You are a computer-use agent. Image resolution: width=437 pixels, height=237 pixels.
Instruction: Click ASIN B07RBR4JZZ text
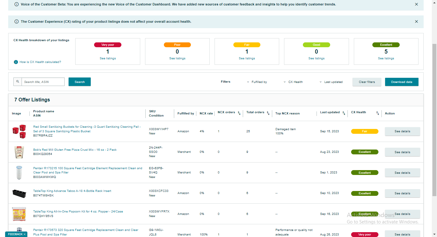pos(43,136)
